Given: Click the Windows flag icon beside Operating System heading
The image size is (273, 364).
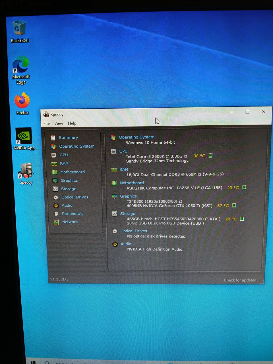Looking at the screenshot, I should [x=113, y=137].
